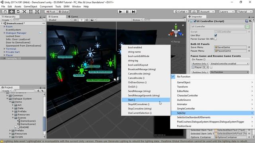This screenshot has width=255, height=143.
Task: Switch to the Game tab
Action: coord(73,17)
